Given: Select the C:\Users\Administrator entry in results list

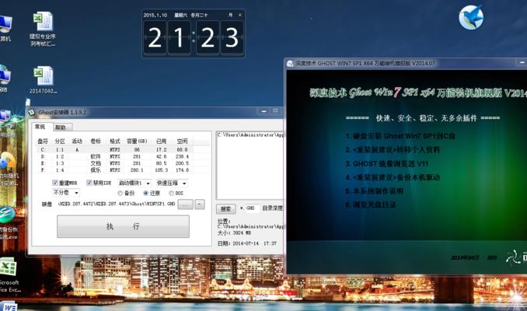Looking at the screenshot, I should tap(250, 135).
